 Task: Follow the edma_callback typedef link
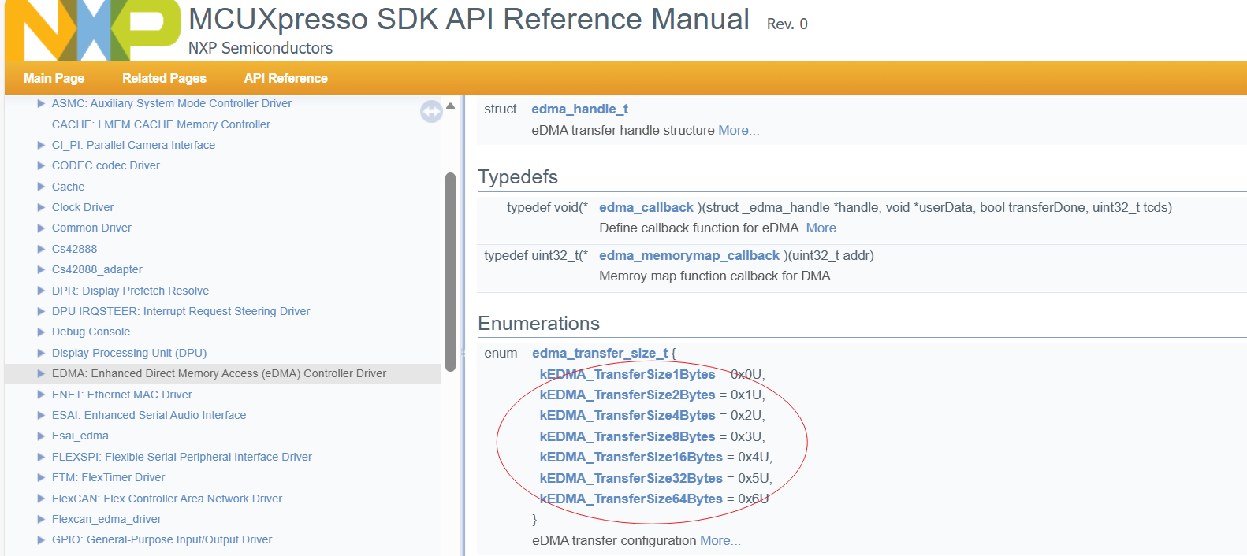(646, 207)
